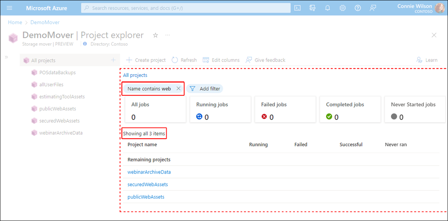The image size is (448, 221).
Task: Open the notifications bell
Action: pyautogui.click(x=327, y=8)
